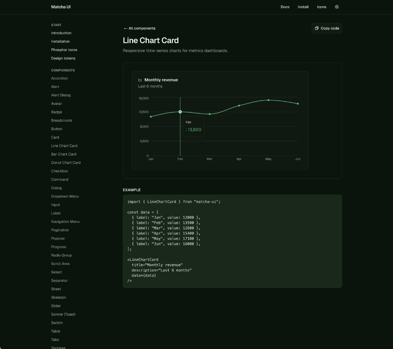Select Line Chart Card in the sidebar
This screenshot has width=393, height=349.
coord(64,146)
